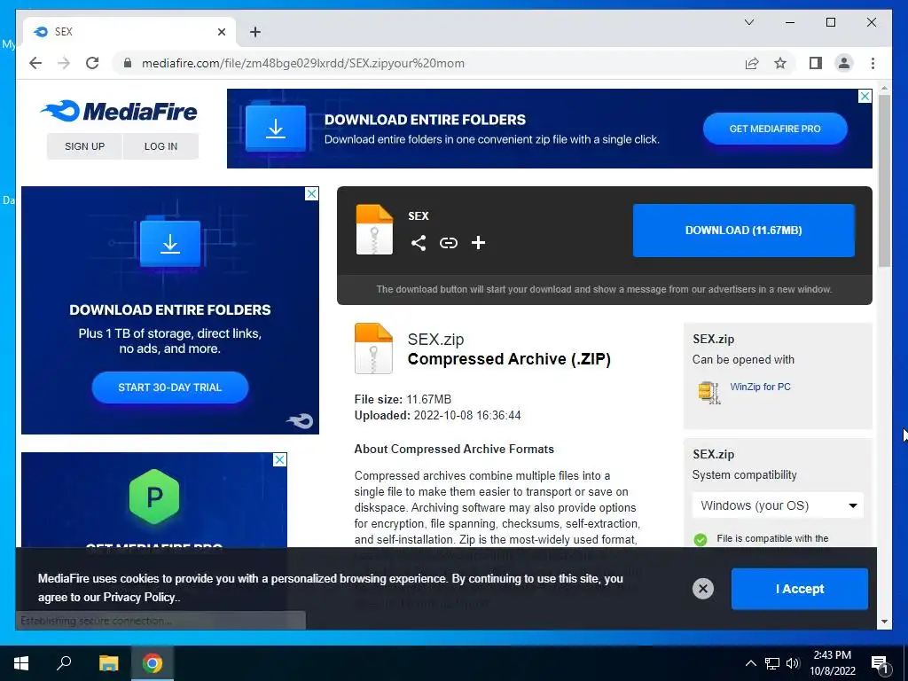Share the SEX file via share icon
This screenshot has height=681, width=908.
[x=419, y=243]
